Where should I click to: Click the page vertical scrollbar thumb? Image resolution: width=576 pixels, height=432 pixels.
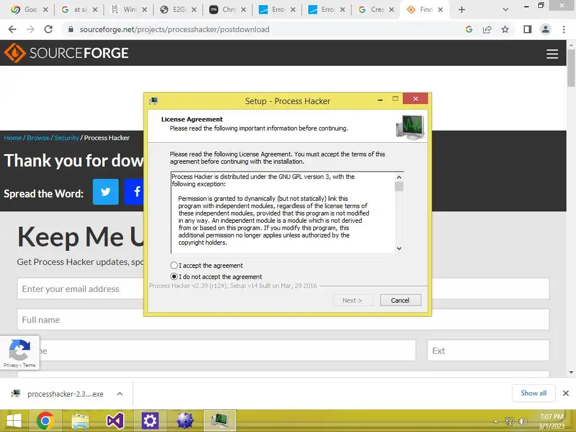571,68
